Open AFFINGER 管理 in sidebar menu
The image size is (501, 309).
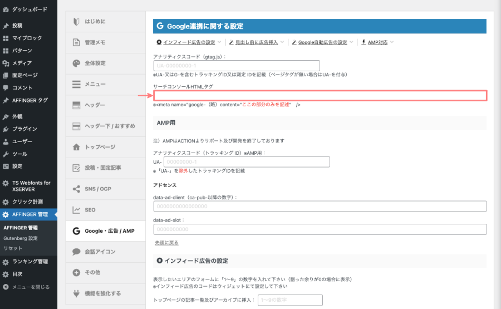click(x=28, y=214)
